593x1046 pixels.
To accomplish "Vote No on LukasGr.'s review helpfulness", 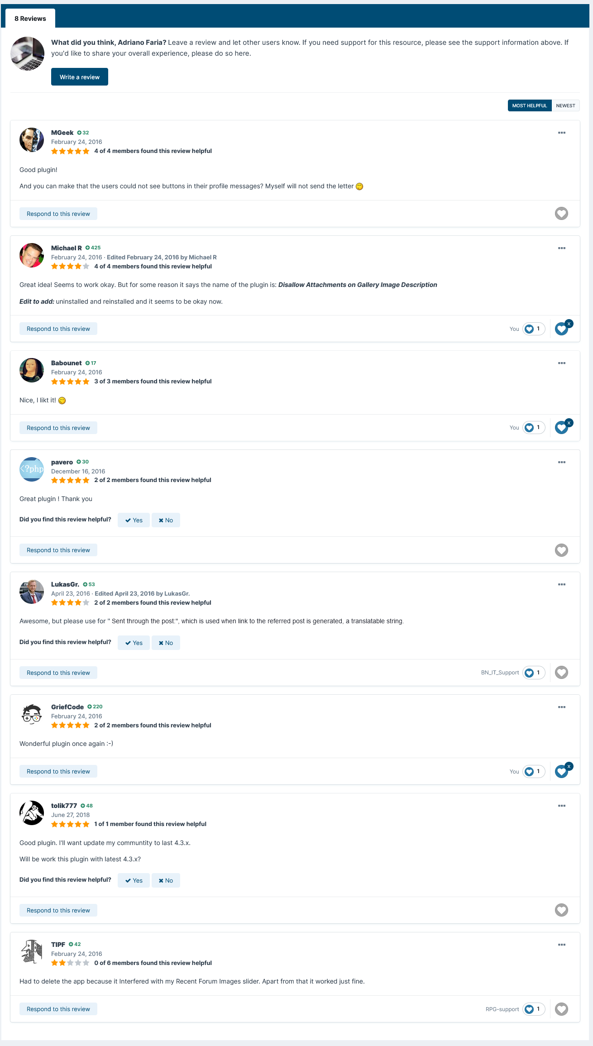I will pos(166,643).
